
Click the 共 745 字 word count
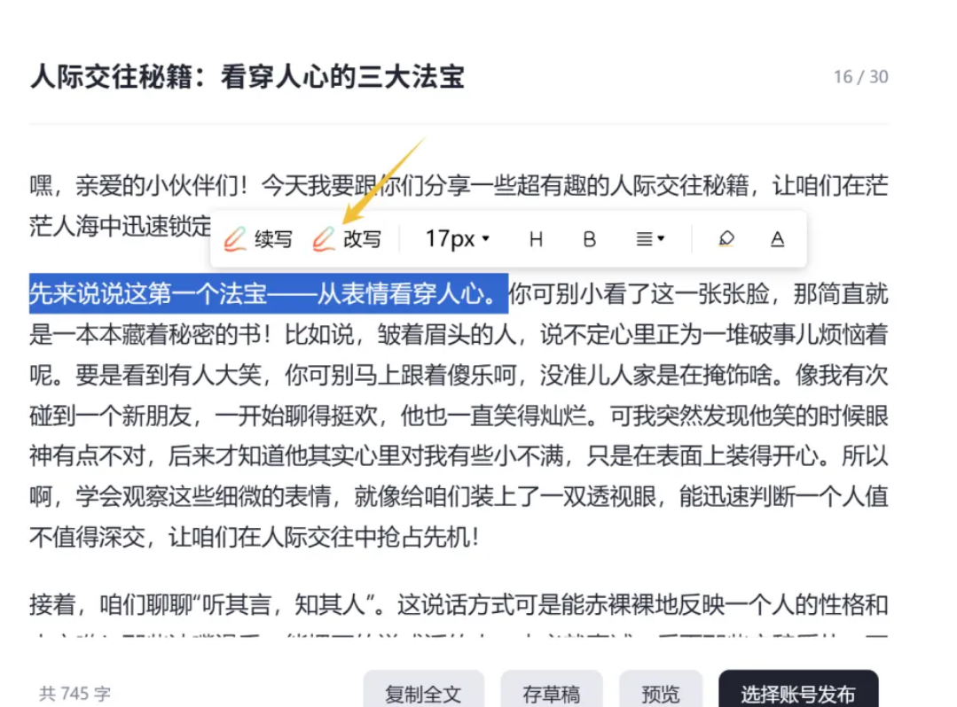click(x=75, y=693)
